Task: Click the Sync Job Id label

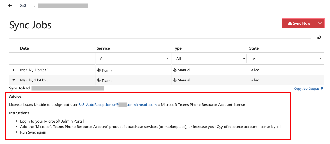Action: point(20,88)
